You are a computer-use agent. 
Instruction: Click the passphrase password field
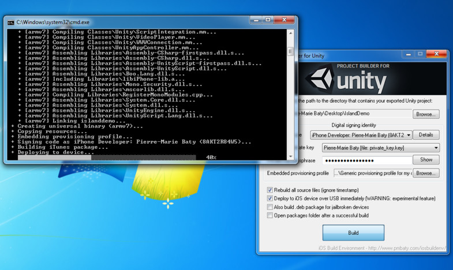click(367, 160)
